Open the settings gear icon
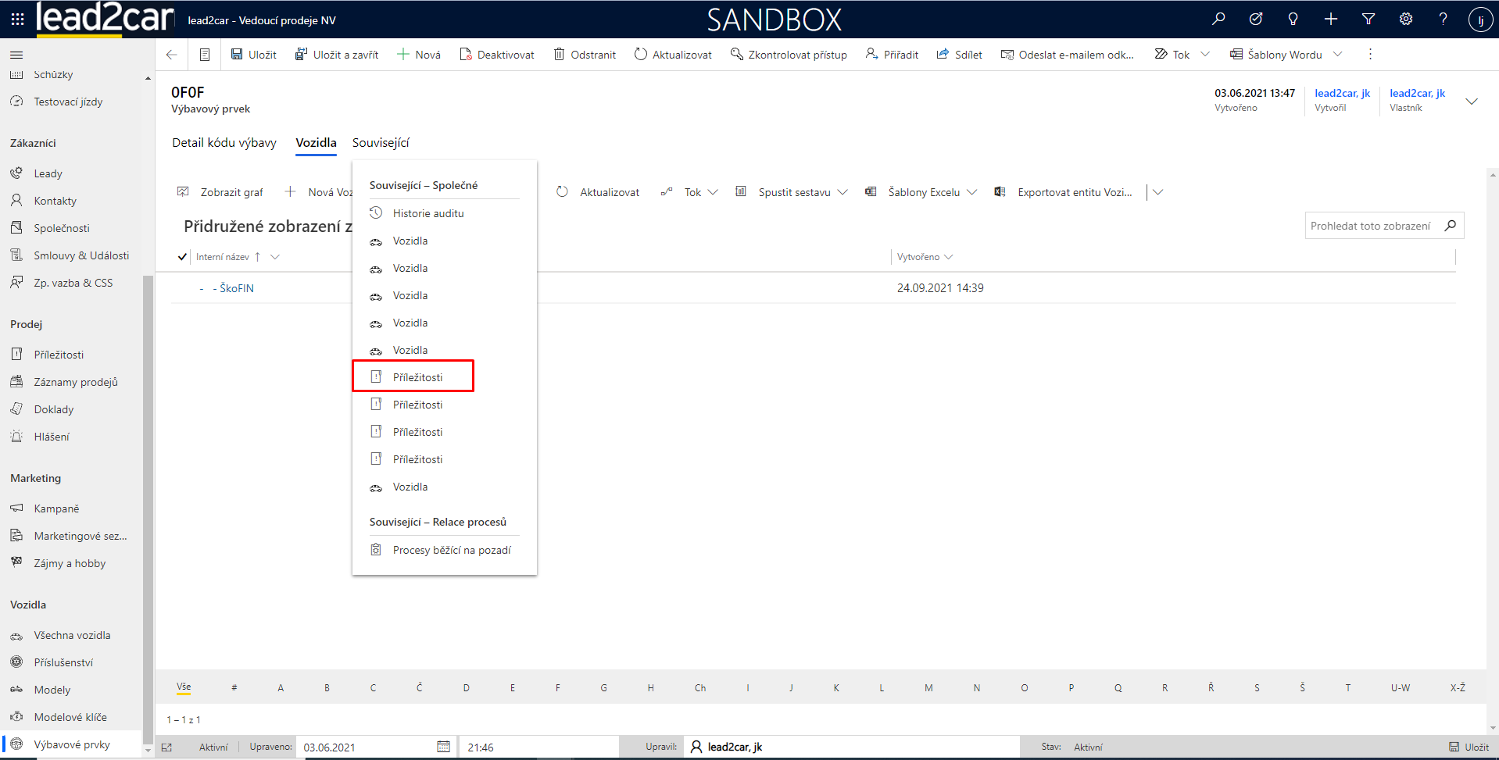Viewport: 1499px width, 760px height. point(1406,19)
